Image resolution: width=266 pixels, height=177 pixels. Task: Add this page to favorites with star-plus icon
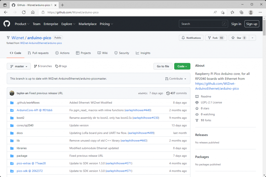[223, 12]
